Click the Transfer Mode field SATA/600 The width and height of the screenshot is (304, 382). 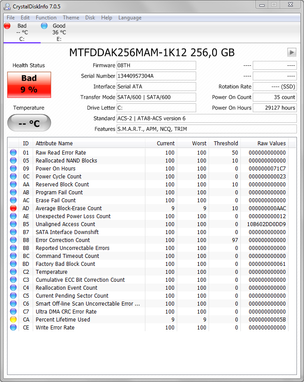pyautogui.click(x=156, y=97)
